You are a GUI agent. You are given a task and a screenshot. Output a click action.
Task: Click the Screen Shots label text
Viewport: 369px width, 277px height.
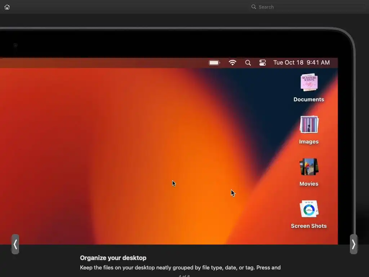(309, 226)
